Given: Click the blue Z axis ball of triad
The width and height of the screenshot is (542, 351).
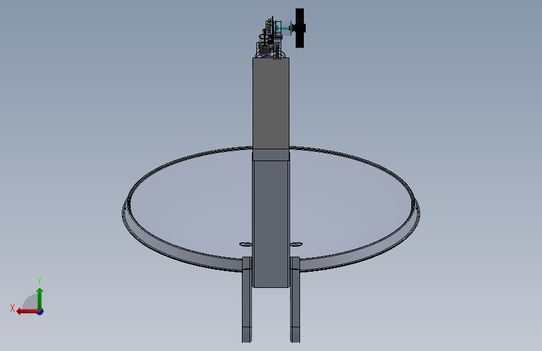Looking at the screenshot, I should 41,312.
